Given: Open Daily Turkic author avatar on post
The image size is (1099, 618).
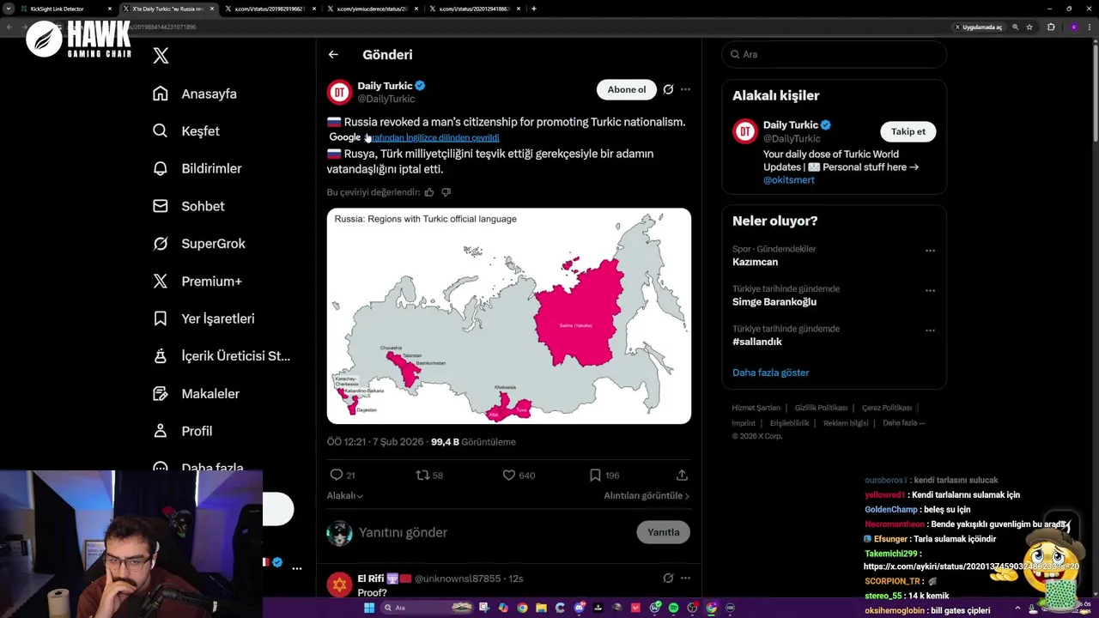Looking at the screenshot, I should click(x=339, y=92).
